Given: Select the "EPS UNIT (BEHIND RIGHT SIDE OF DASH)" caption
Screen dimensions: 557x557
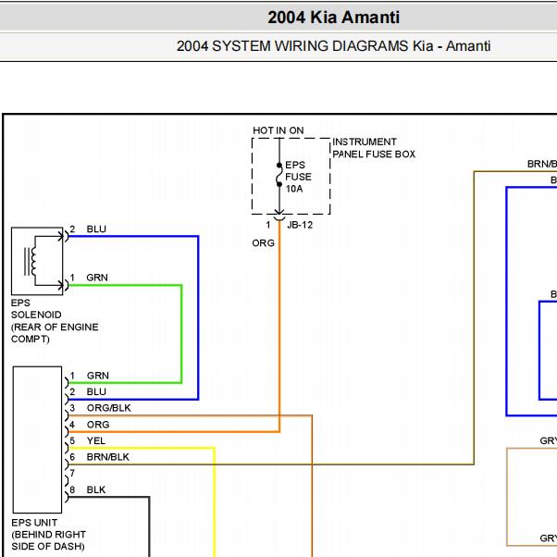Looking at the screenshot, I should [x=48, y=534].
